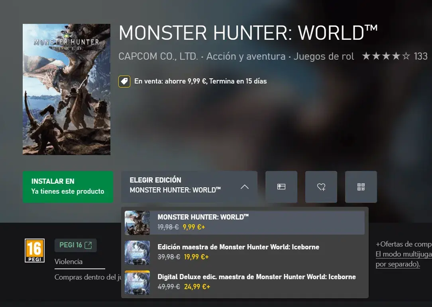The height and width of the screenshot is (307, 432).
Task: Click the +Ofertas de comp text
Action: click(x=404, y=244)
